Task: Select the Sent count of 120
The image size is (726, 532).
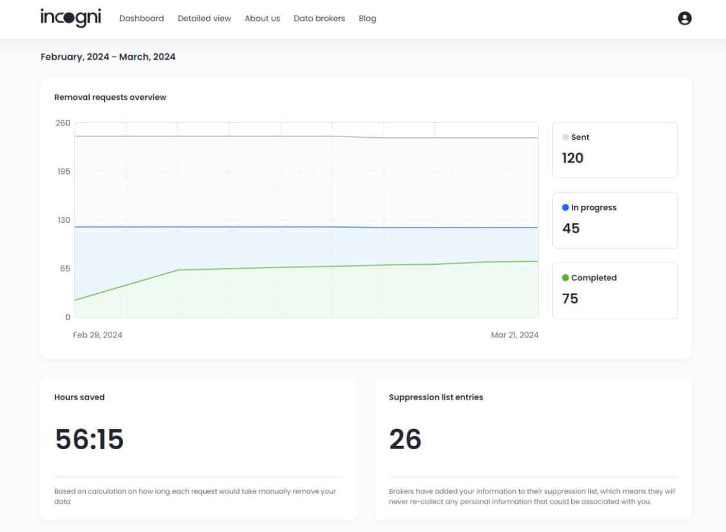Action: click(x=572, y=158)
